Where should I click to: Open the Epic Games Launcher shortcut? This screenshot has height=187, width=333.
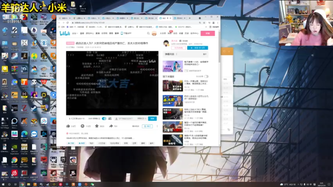coord(63,161)
